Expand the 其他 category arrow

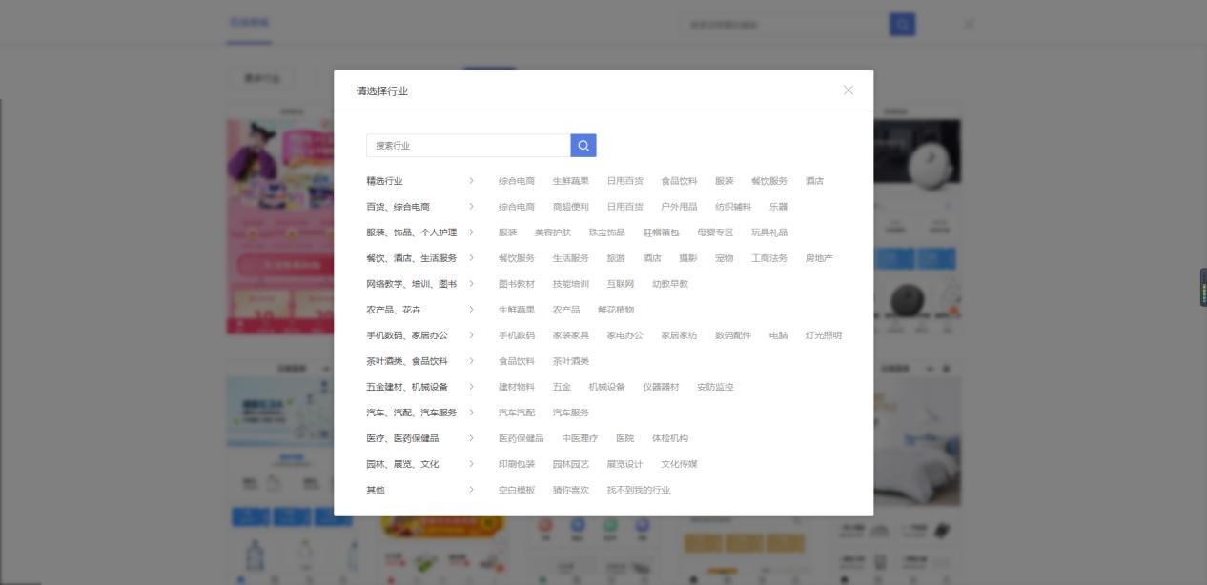pyautogui.click(x=472, y=489)
